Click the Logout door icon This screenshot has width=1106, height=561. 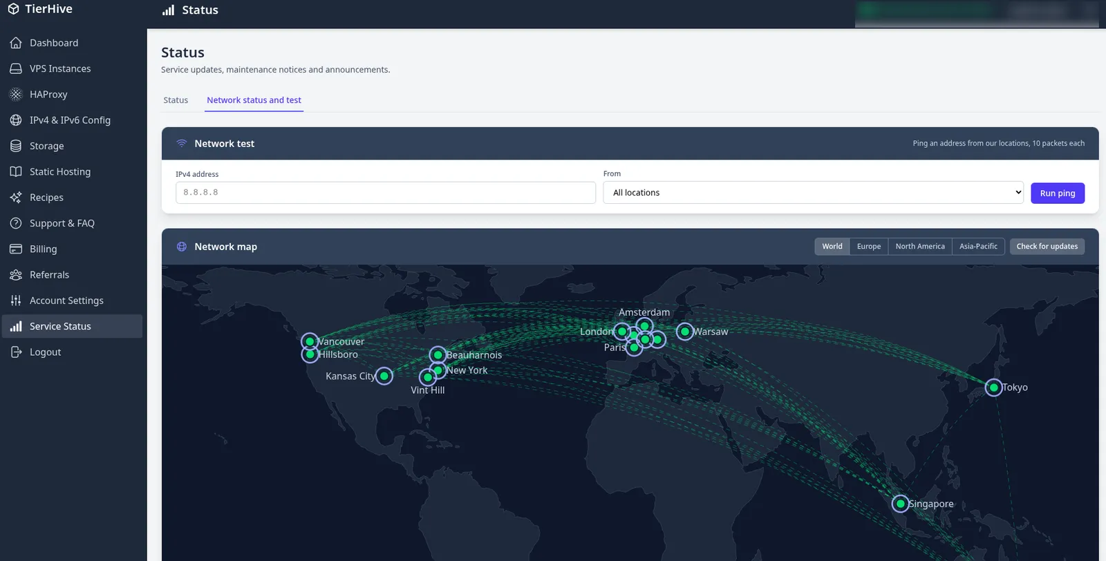[x=16, y=352]
